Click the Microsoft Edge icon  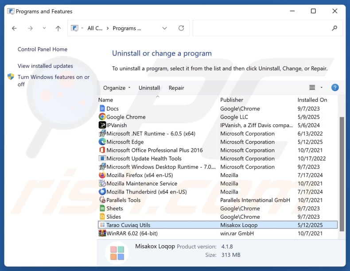coord(102,142)
